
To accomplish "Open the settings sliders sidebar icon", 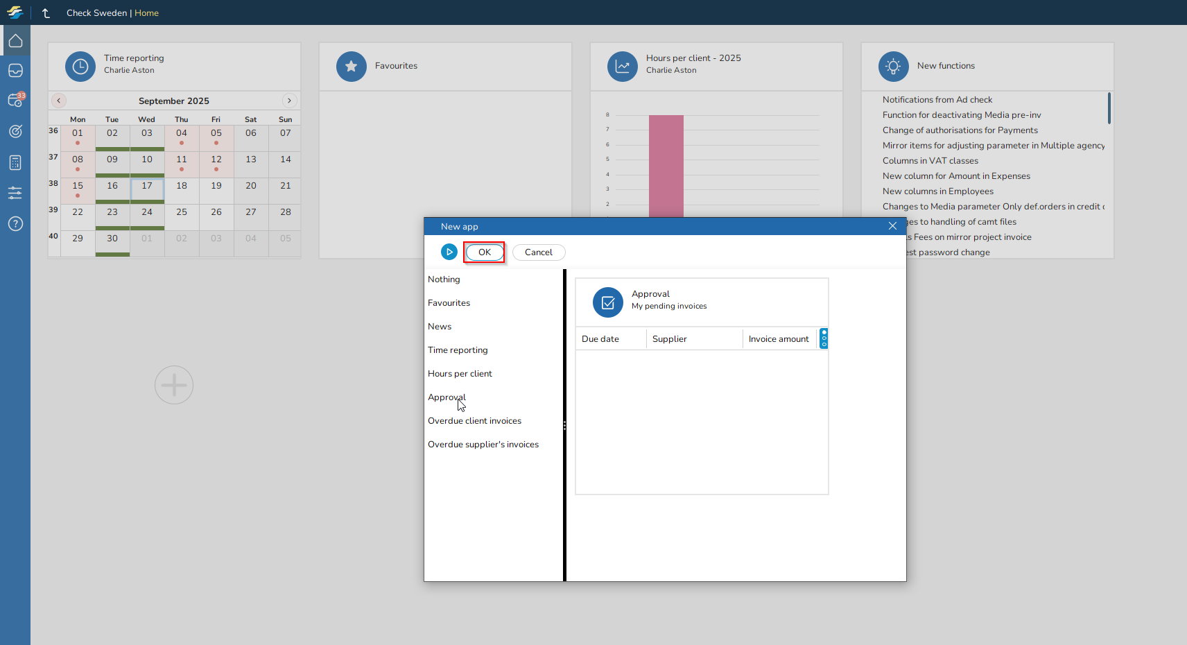I will pos(15,193).
